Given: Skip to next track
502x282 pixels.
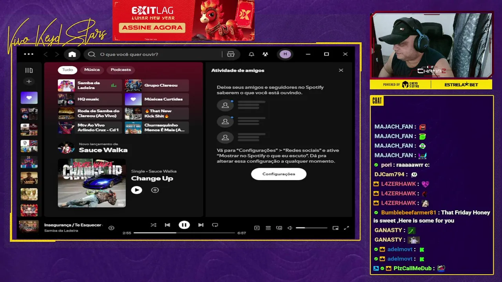Looking at the screenshot, I should (201, 225).
